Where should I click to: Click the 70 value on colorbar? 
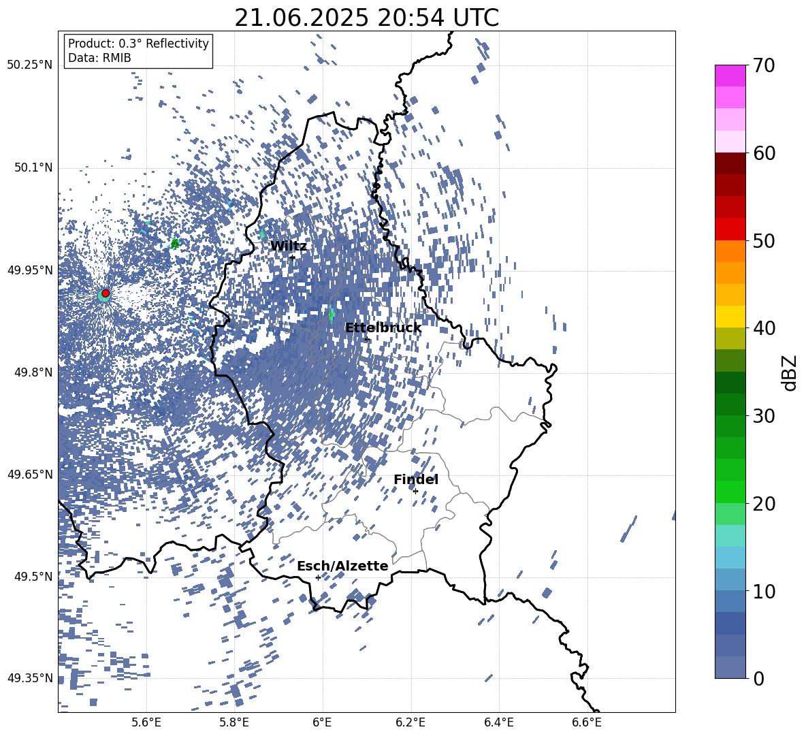pyautogui.click(x=763, y=65)
